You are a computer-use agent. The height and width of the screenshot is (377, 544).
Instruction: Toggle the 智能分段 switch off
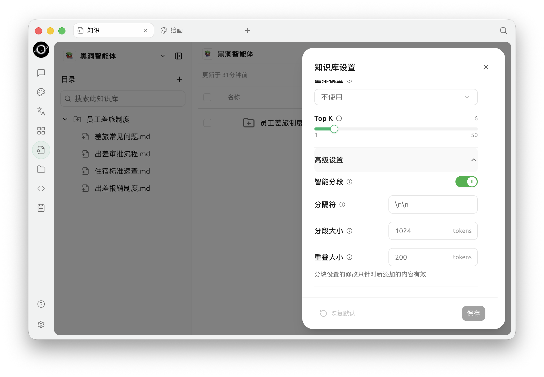[466, 182]
